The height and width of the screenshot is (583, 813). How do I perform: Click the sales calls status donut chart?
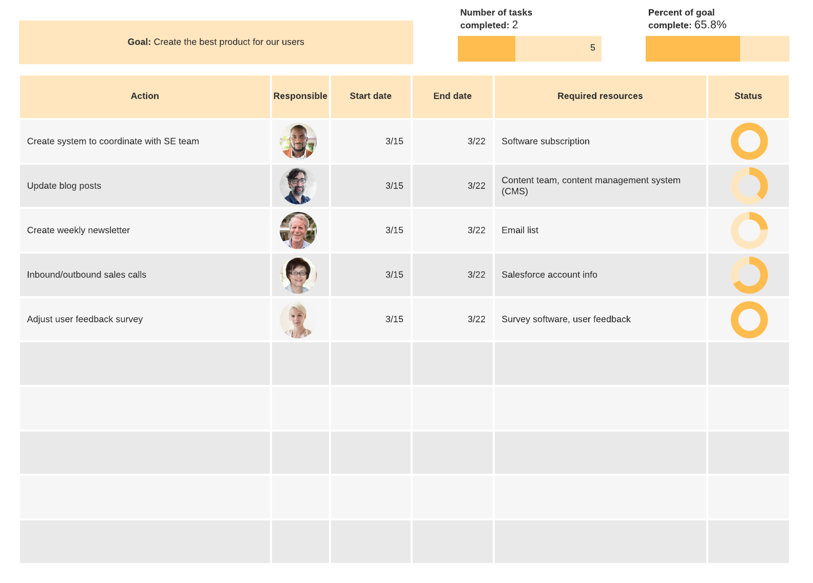(x=749, y=275)
